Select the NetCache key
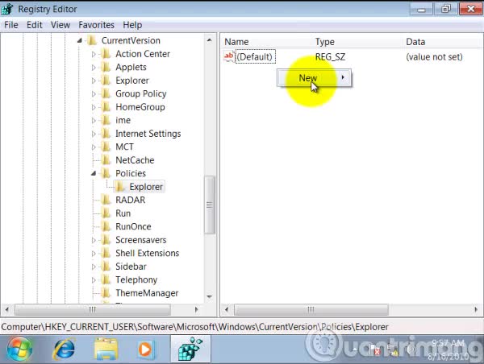Image resolution: width=484 pixels, height=364 pixels. [x=135, y=160]
